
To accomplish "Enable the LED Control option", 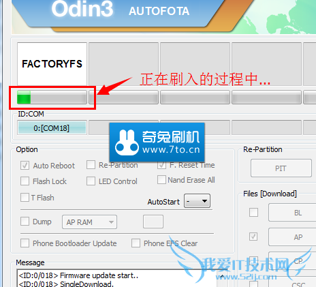I will (x=91, y=181).
